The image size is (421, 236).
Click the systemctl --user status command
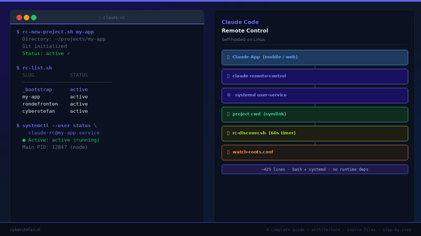pos(59,126)
